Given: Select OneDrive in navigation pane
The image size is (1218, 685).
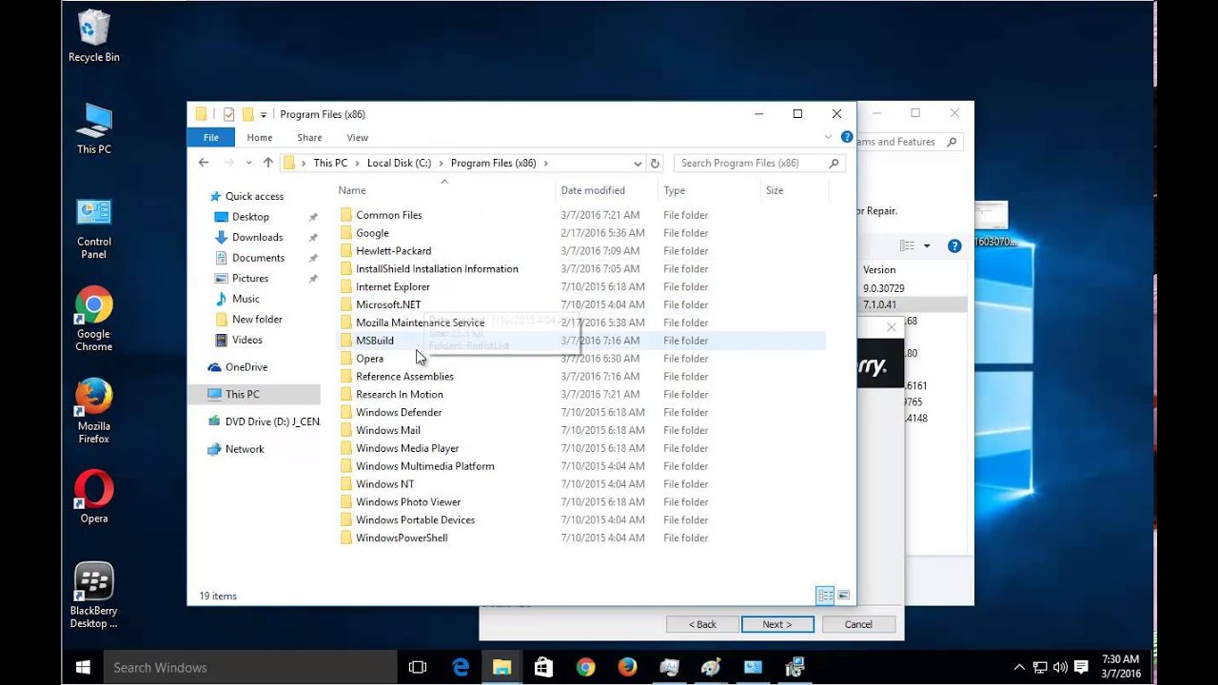Looking at the screenshot, I should pos(246,367).
